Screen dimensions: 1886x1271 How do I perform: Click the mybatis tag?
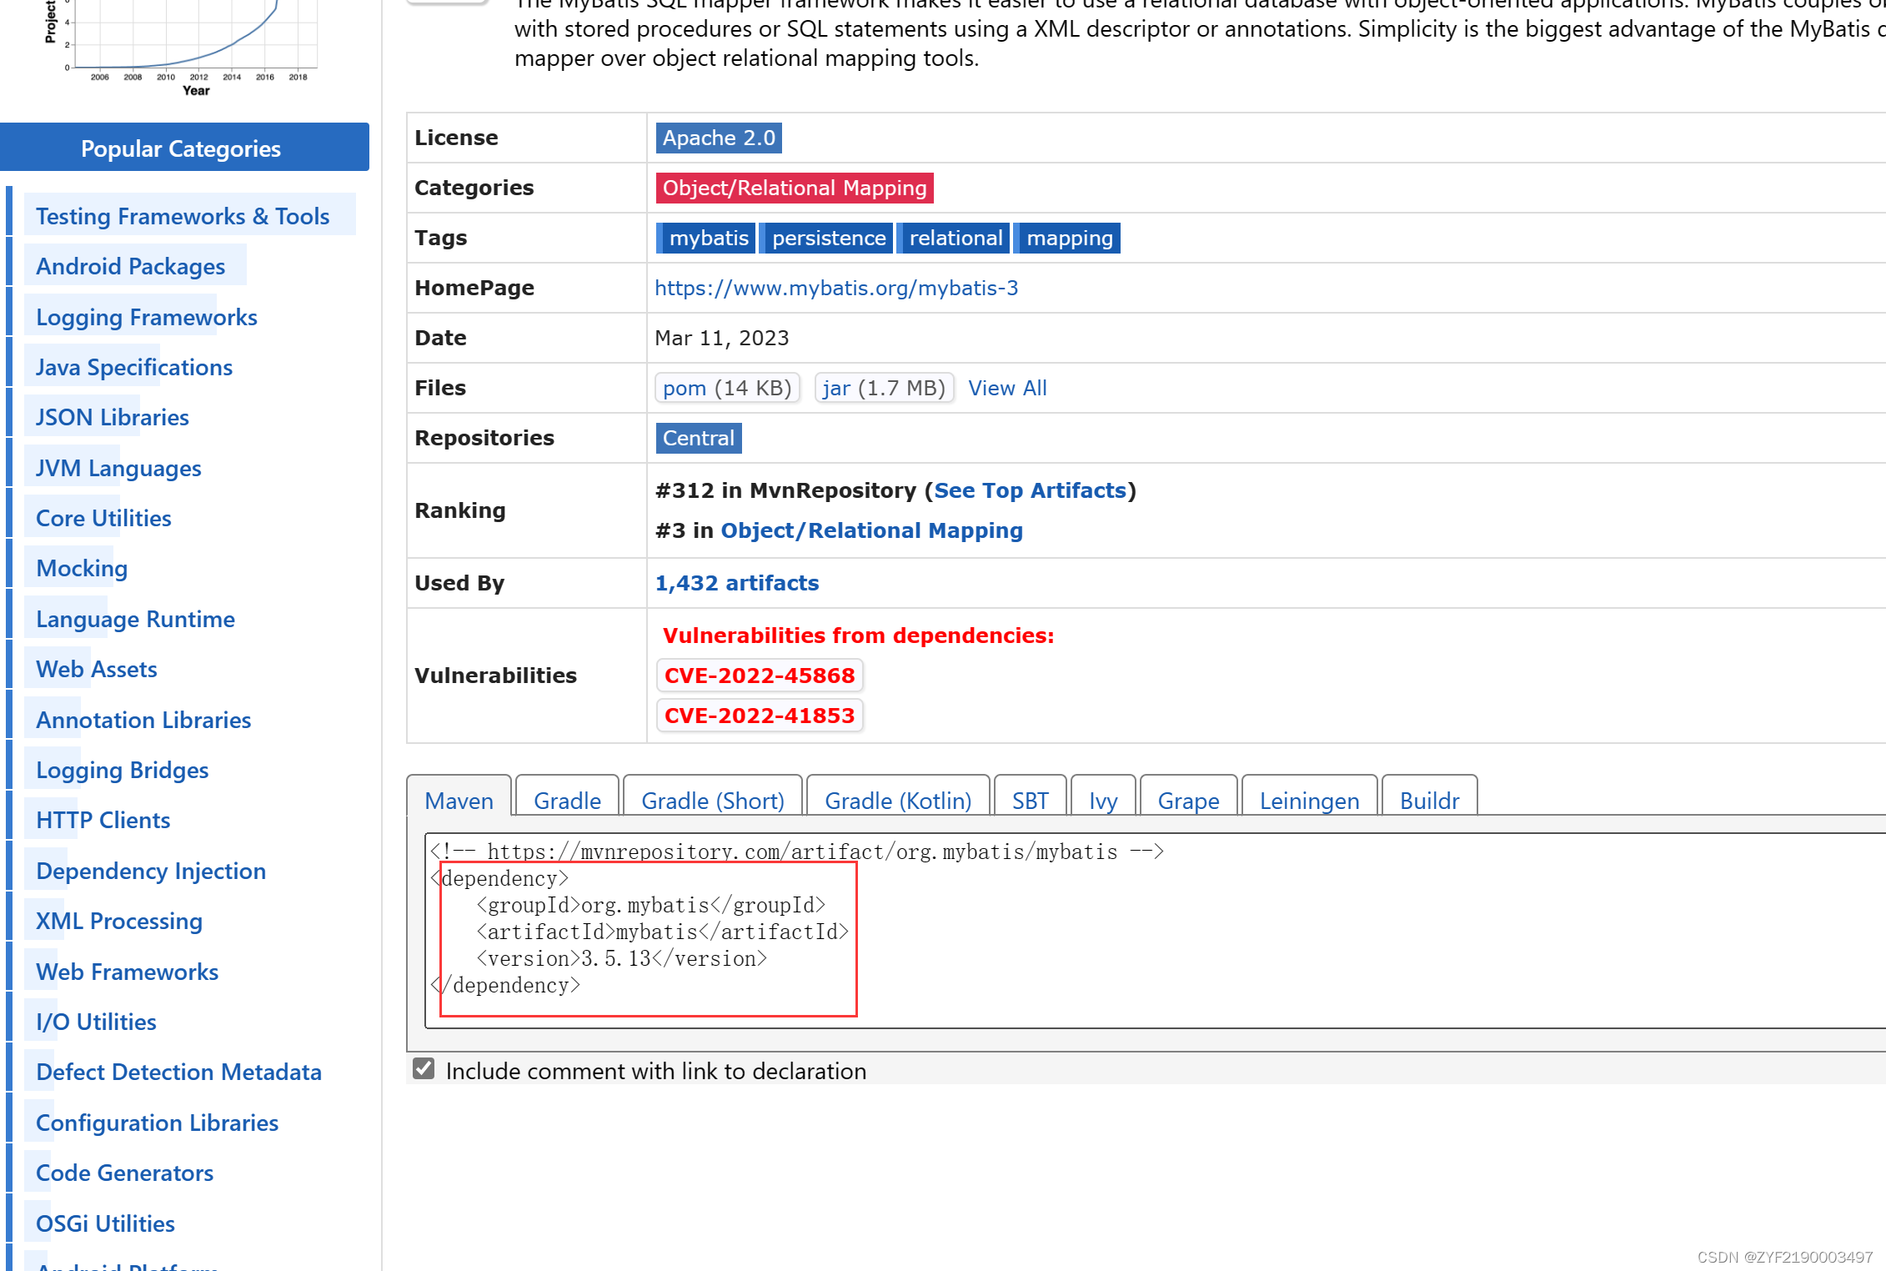(x=707, y=238)
